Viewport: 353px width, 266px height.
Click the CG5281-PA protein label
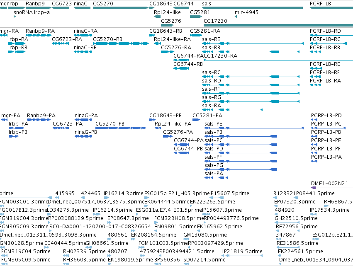point(207,115)
